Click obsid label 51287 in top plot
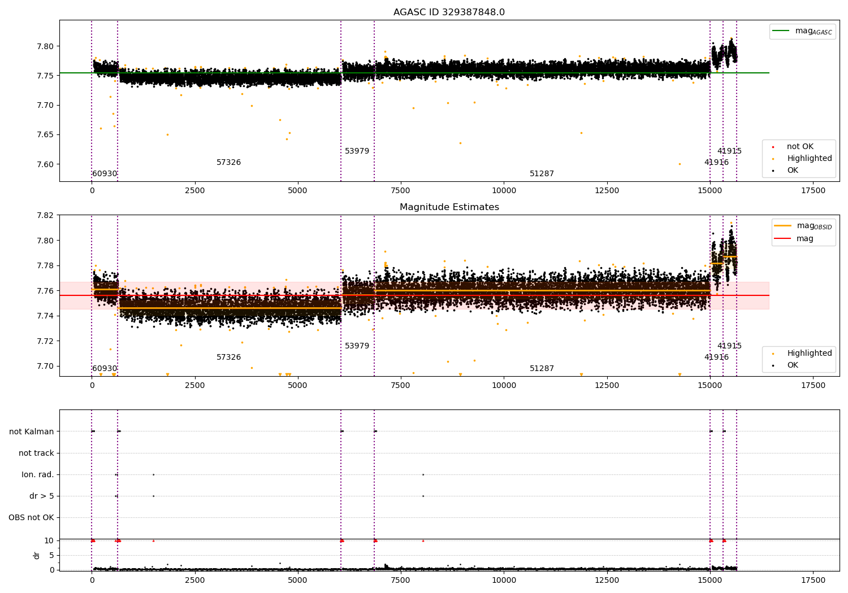This screenshot has width=848, height=593. tap(542, 174)
